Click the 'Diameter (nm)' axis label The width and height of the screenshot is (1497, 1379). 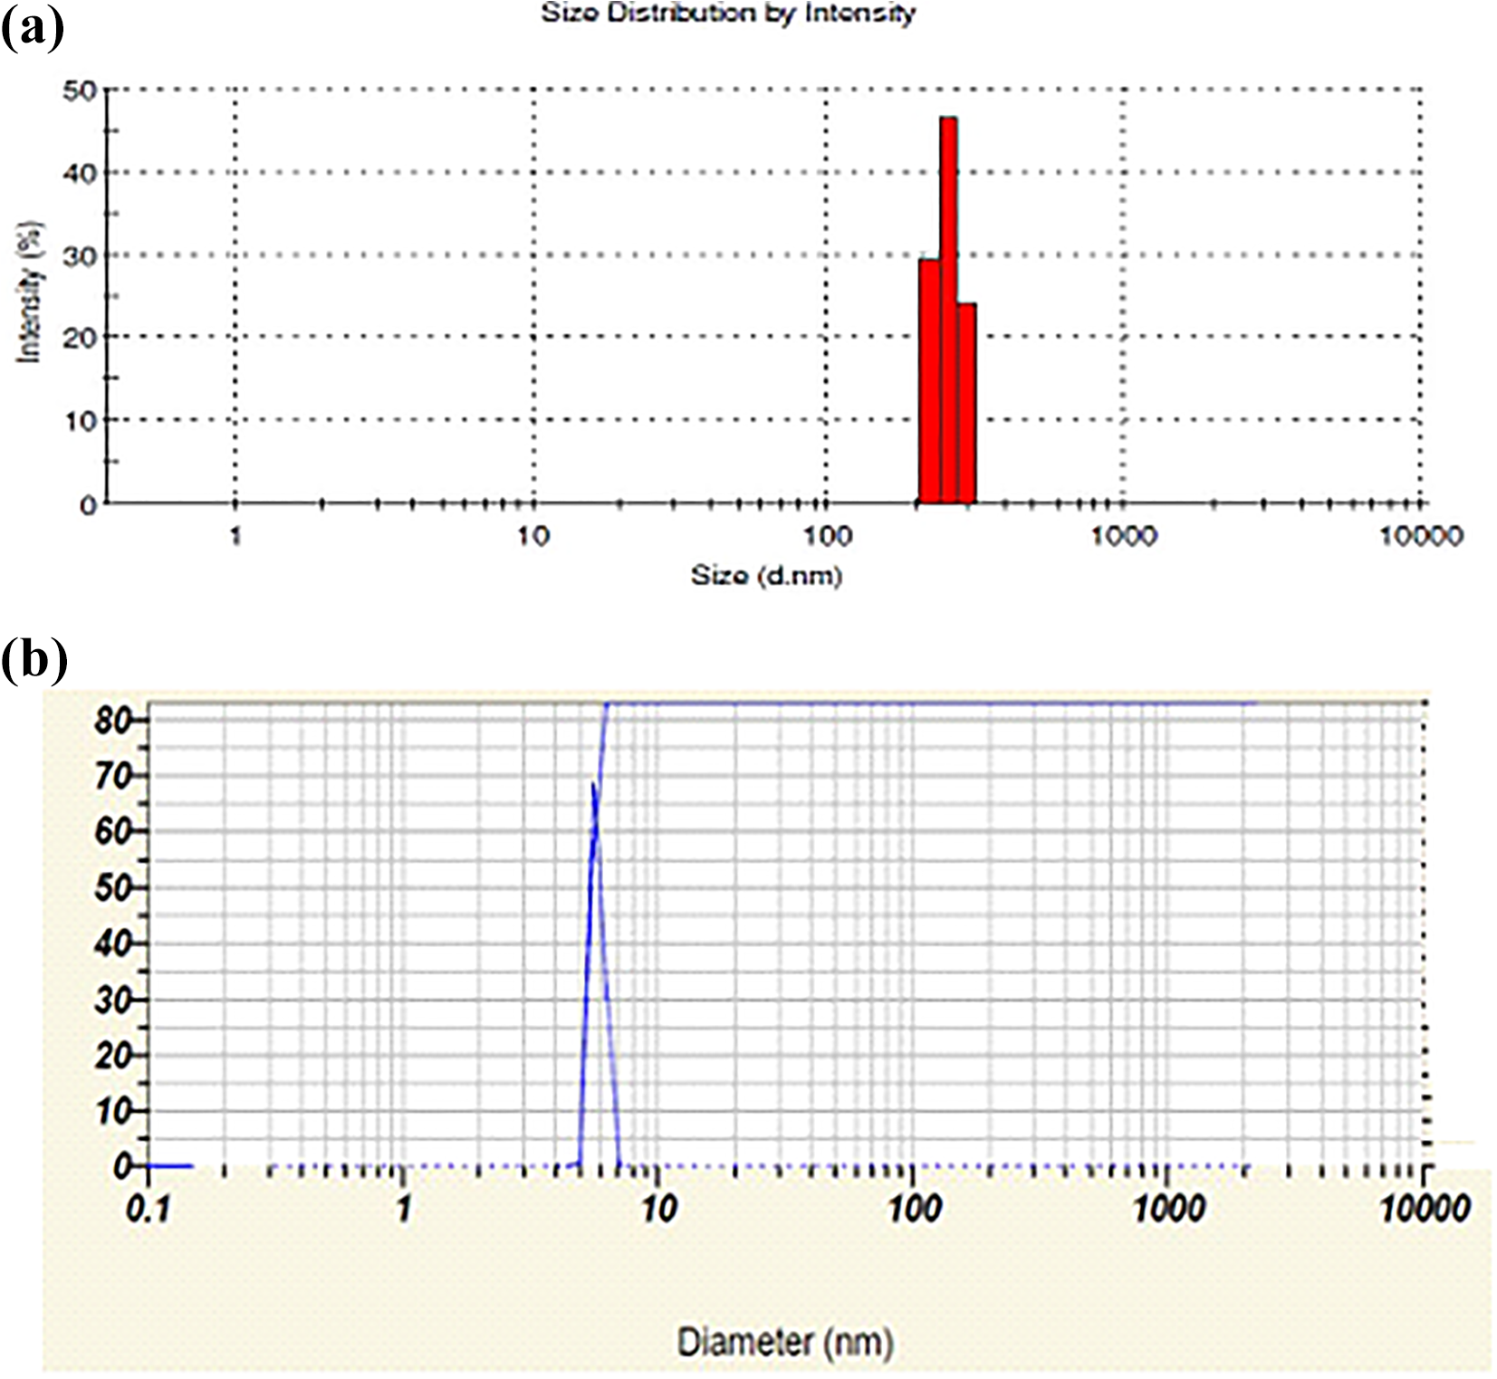coord(785,1341)
